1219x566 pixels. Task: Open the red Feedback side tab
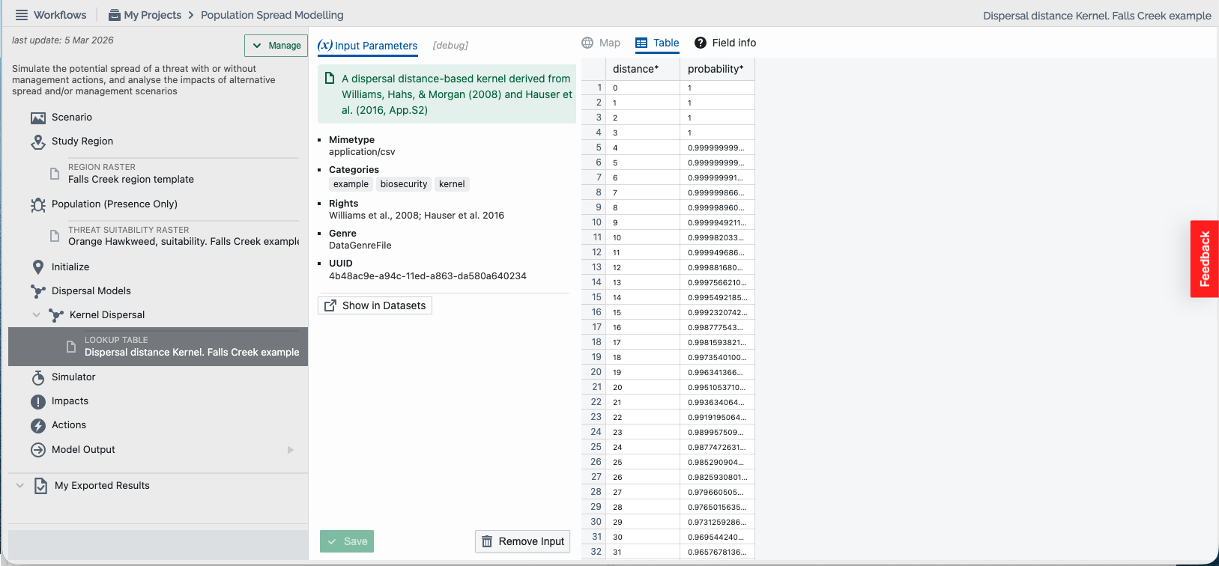point(1204,259)
